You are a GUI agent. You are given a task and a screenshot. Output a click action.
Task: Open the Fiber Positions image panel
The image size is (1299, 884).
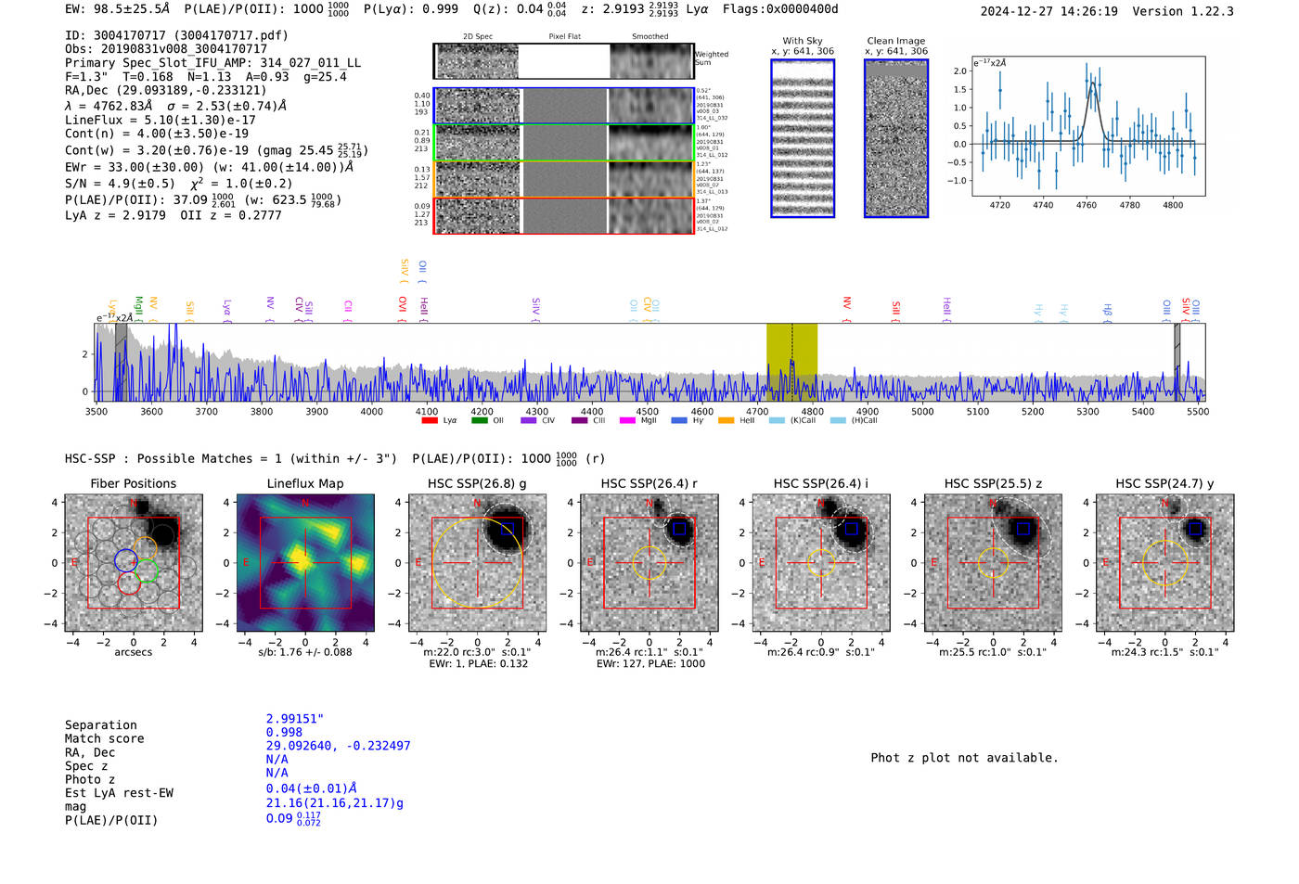click(134, 562)
